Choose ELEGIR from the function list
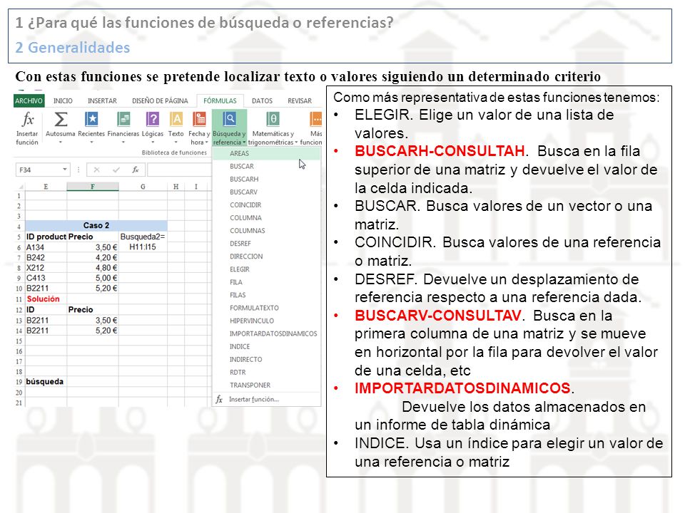Image resolution: width=685 pixels, height=513 pixels. pyautogui.click(x=266, y=269)
